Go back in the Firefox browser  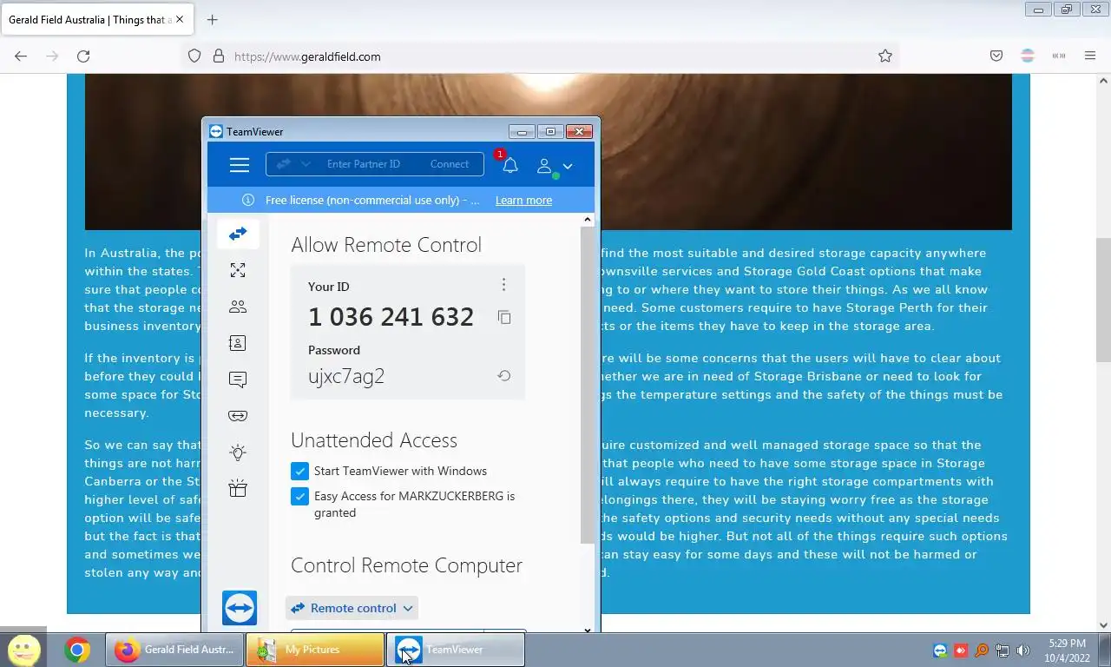point(21,56)
